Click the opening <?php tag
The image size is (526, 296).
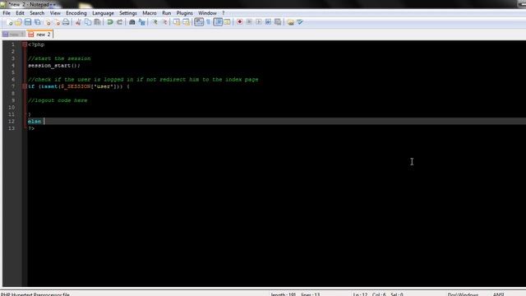point(36,44)
